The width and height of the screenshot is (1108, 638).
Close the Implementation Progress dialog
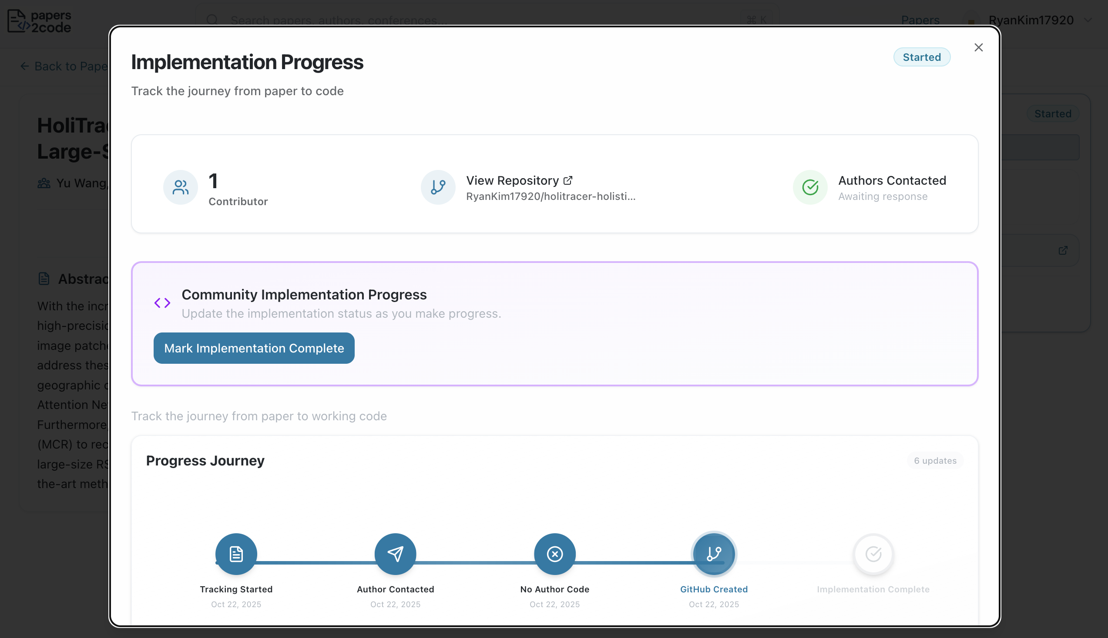point(978,47)
